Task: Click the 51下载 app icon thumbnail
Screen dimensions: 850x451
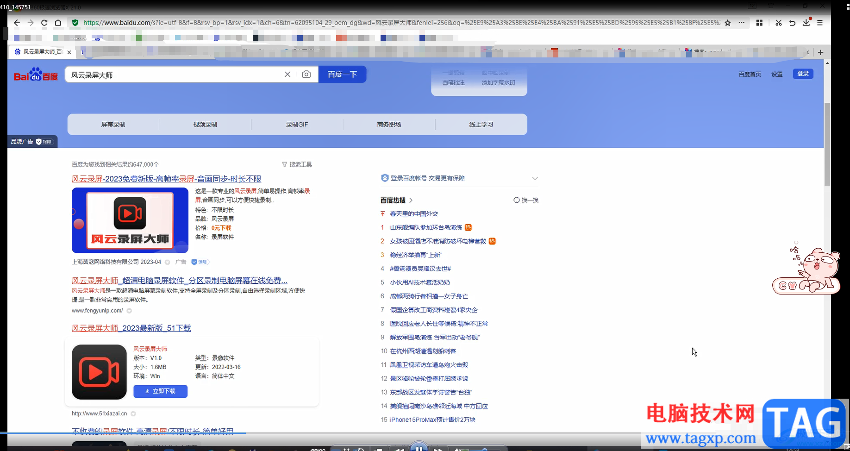Action: (x=99, y=372)
